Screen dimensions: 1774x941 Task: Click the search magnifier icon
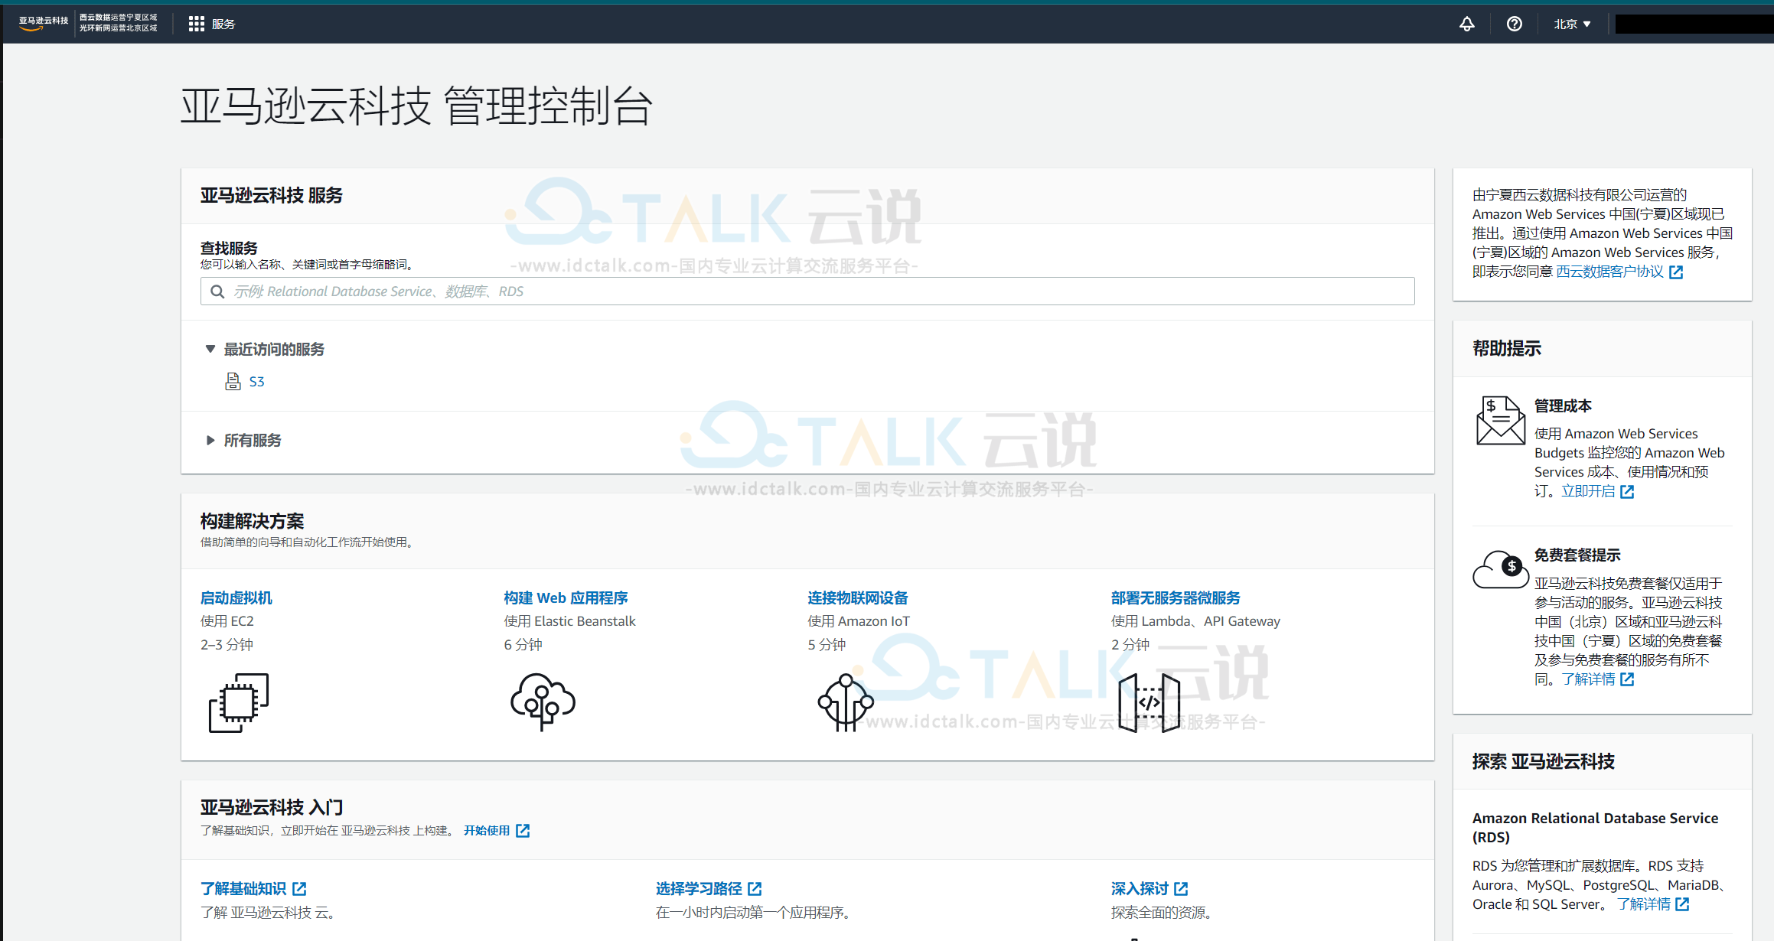click(x=217, y=291)
